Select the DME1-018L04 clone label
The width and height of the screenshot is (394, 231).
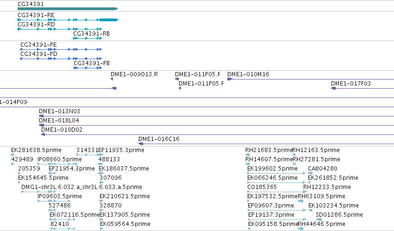coord(59,121)
